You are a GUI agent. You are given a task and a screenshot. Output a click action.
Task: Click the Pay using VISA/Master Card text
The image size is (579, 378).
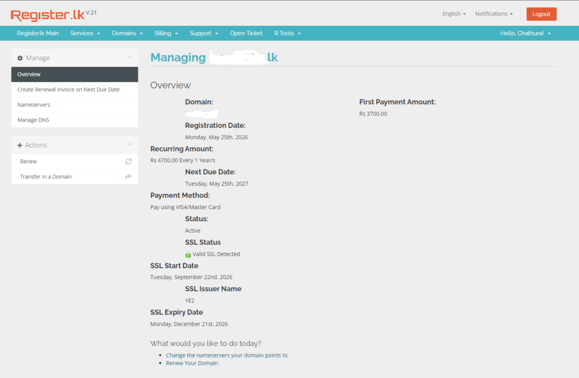tap(185, 207)
